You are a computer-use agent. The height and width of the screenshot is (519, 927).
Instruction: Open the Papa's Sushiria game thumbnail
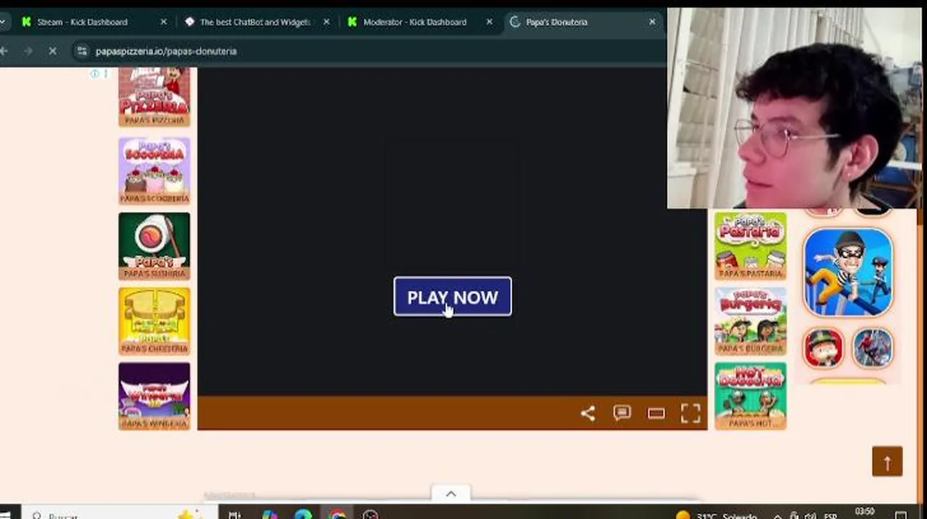154,246
